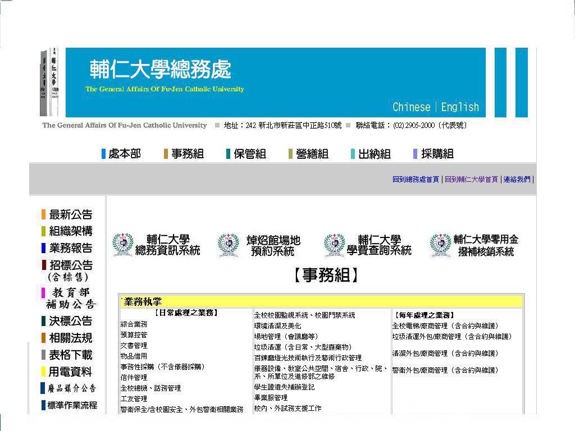
Task: Select the 信件管理 entry
Action: coord(134,378)
